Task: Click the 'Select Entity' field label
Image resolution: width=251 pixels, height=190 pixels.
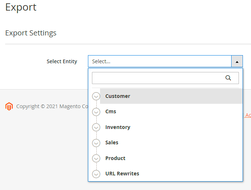Action: [62, 61]
